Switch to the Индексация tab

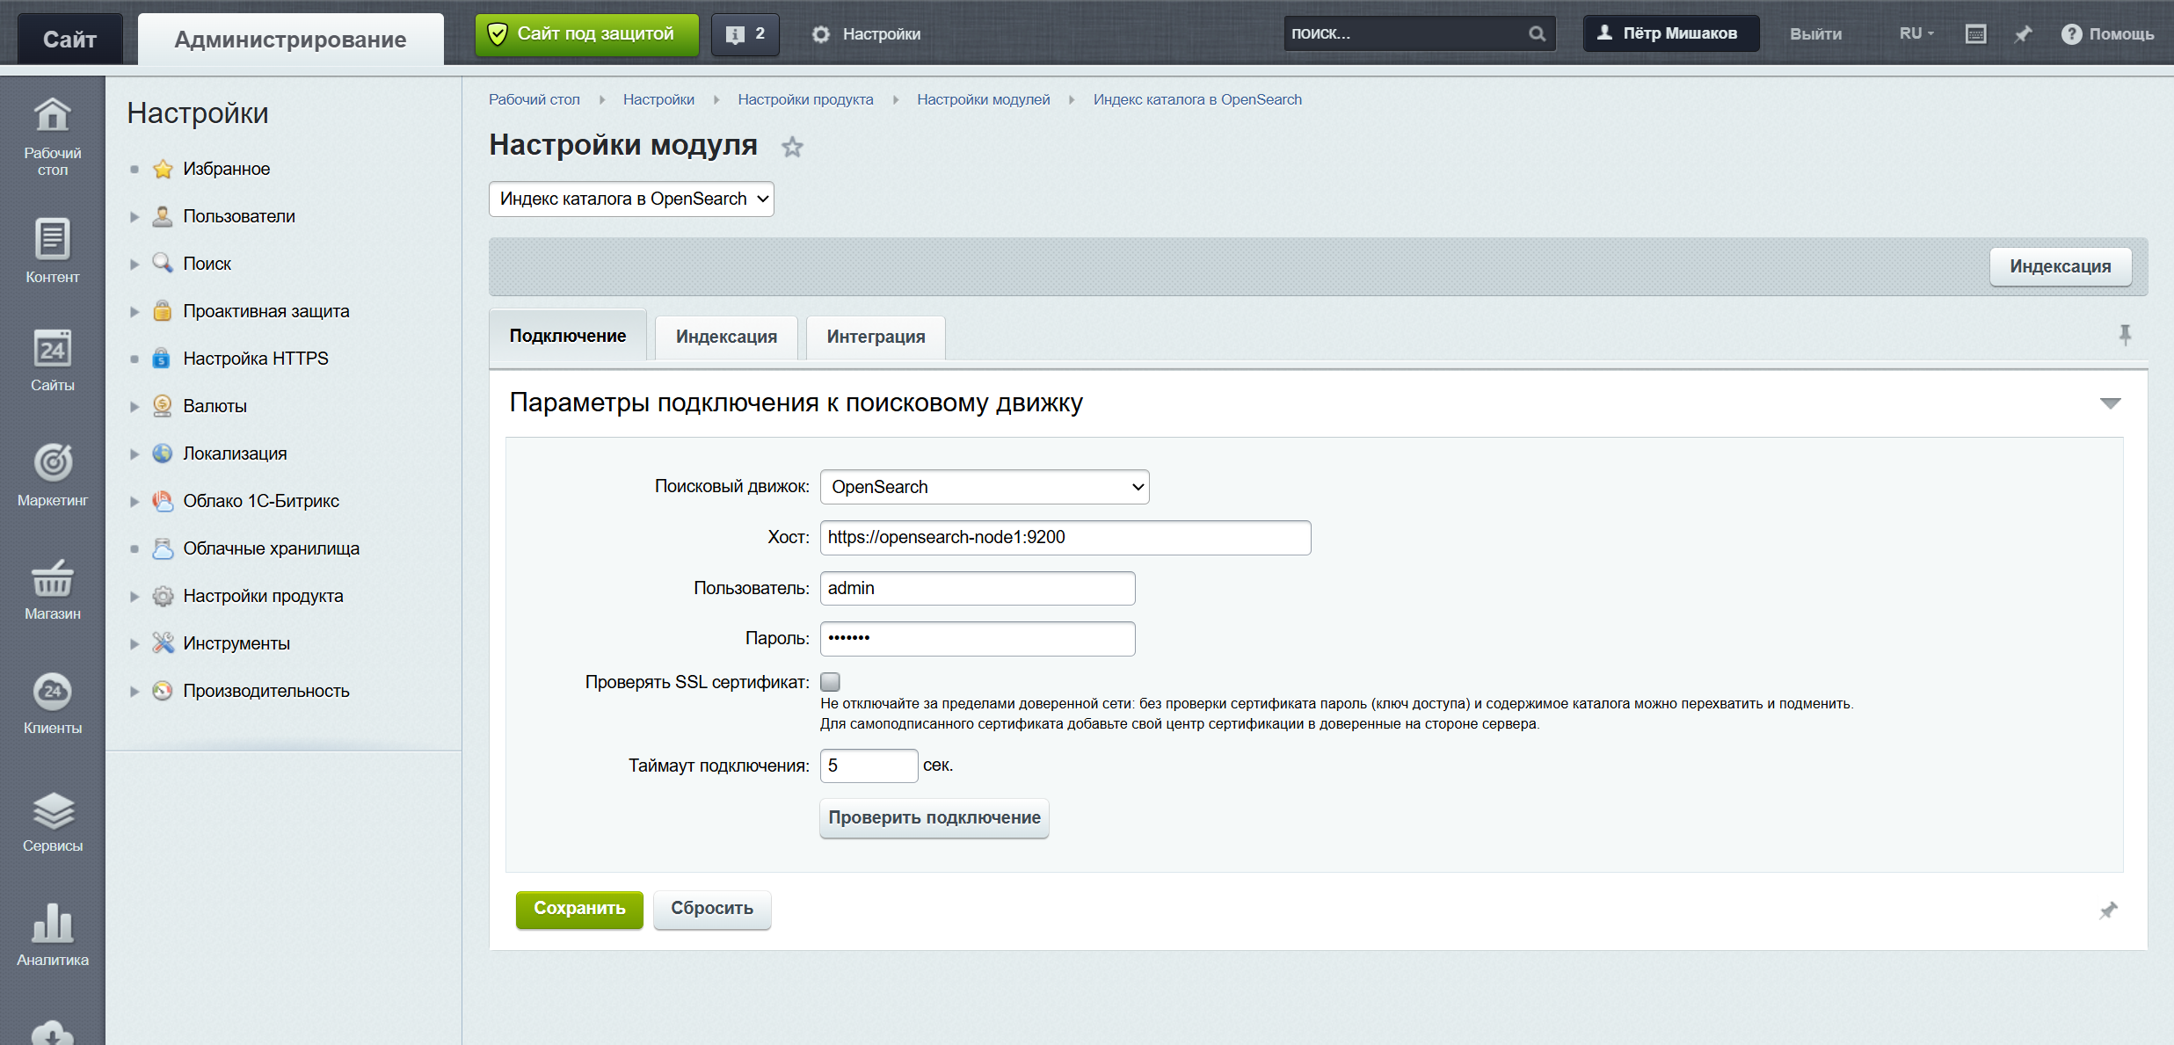(726, 337)
